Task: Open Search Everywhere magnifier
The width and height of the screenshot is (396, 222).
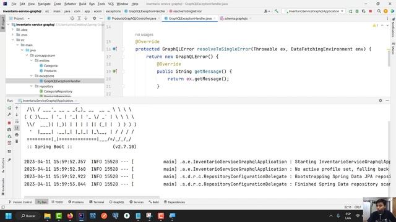Action: point(379,11)
